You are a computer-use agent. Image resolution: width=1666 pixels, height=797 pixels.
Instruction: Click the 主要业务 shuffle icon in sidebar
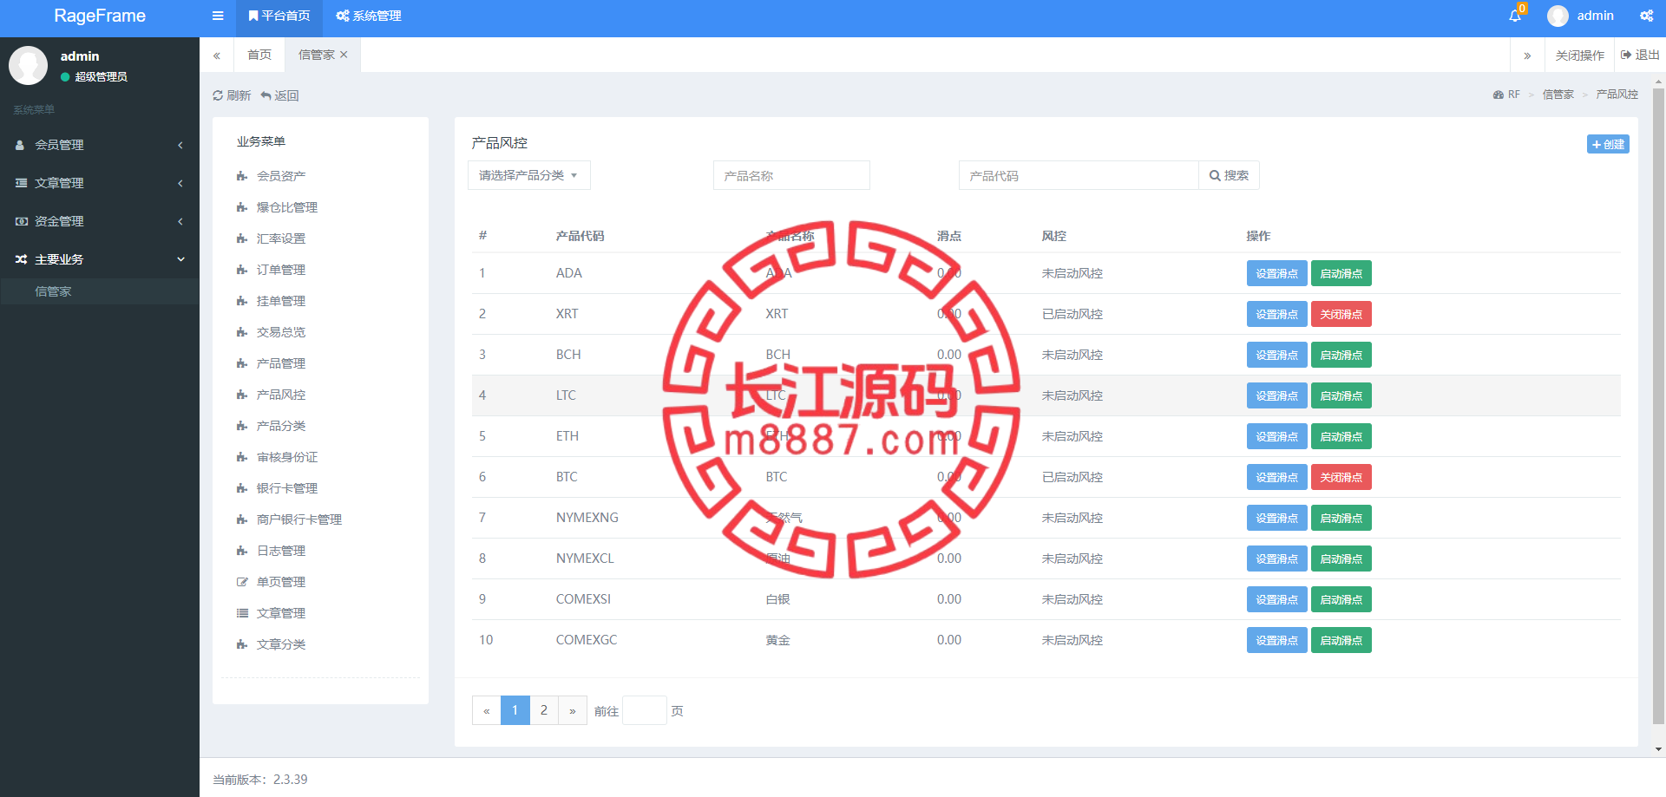point(21,259)
